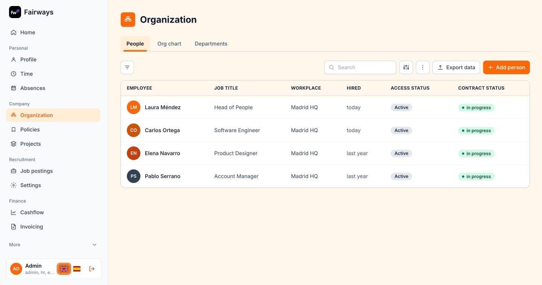Open Laura Méndez employee name
The image size is (542, 285).
click(x=163, y=107)
